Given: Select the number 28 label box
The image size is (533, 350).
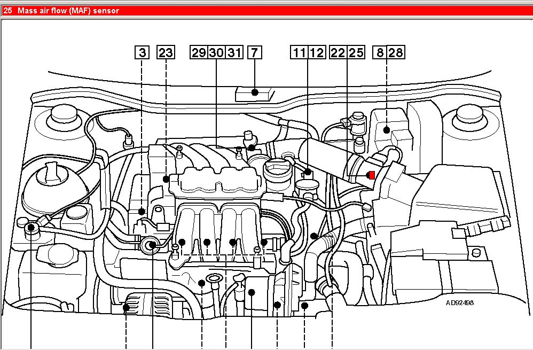Looking at the screenshot, I should coord(396,52).
